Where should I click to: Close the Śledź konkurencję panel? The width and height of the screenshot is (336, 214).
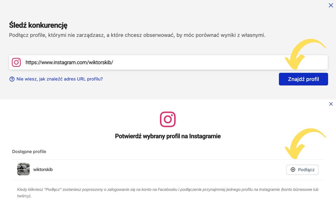click(x=331, y=5)
